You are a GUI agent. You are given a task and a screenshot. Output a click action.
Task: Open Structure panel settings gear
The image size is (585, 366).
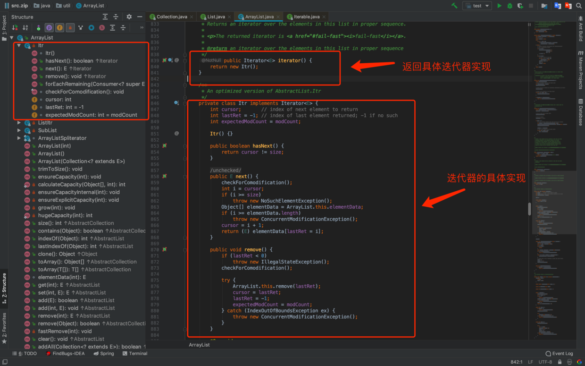point(129,17)
